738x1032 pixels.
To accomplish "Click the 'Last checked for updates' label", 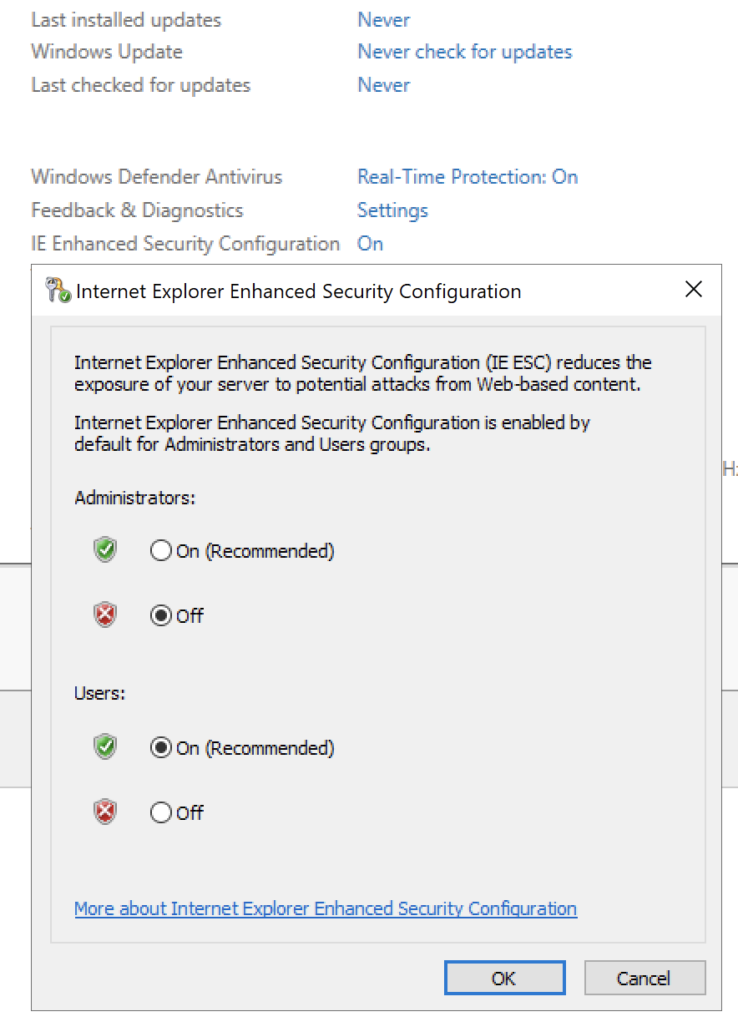I will pos(140,85).
